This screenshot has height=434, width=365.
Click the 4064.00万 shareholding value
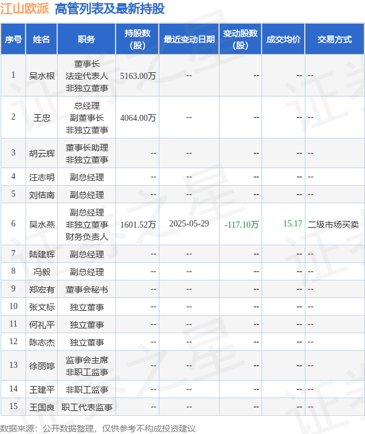[x=138, y=118]
